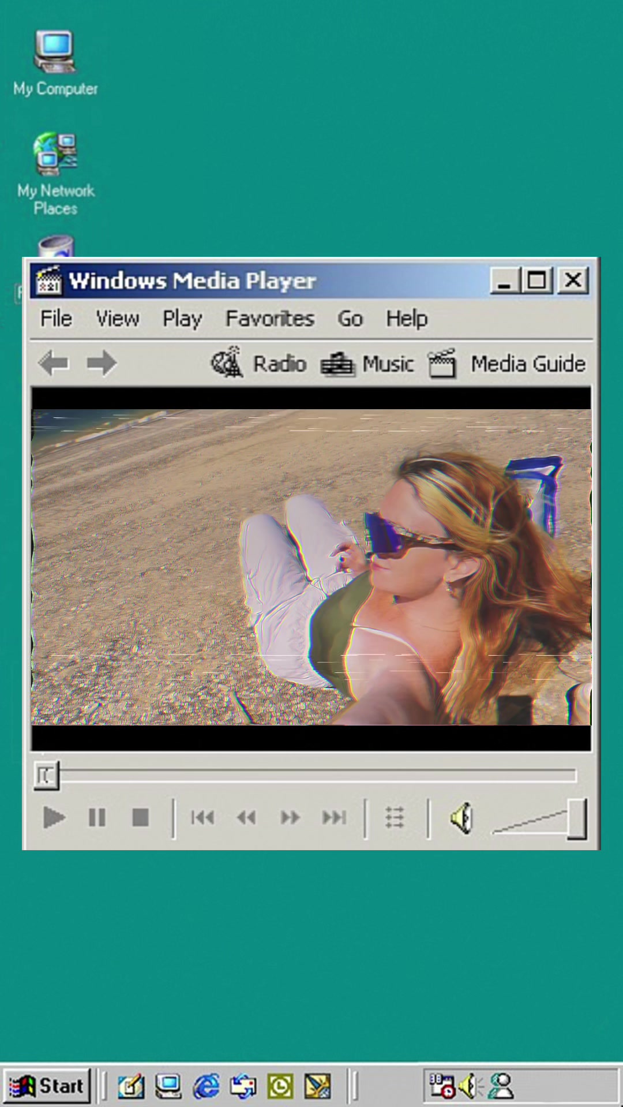
Task: Open the Go menu
Action: (x=350, y=319)
